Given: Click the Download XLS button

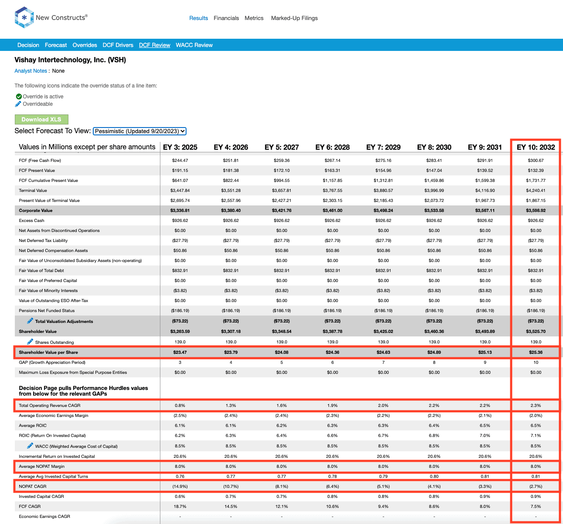Looking at the screenshot, I should pos(41,119).
